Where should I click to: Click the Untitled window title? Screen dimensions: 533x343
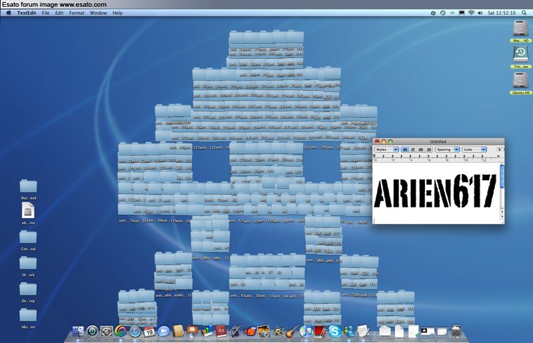click(x=438, y=141)
